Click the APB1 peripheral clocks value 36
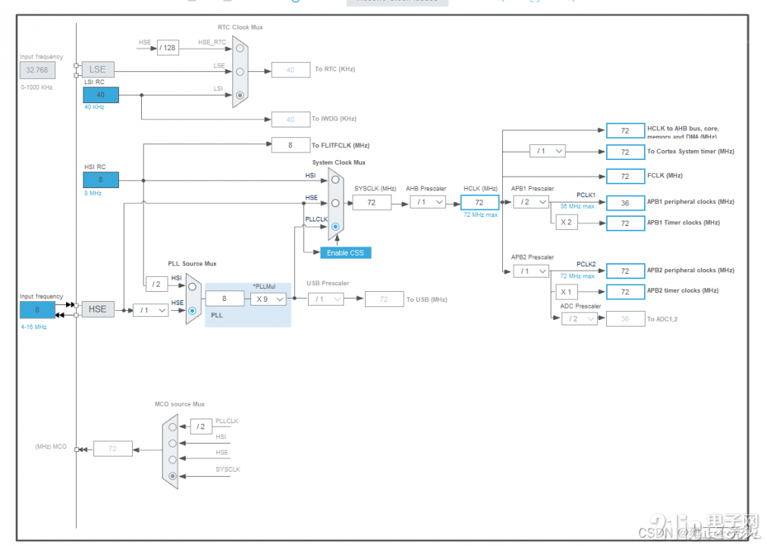Image resolution: width=767 pixels, height=546 pixels. [625, 203]
